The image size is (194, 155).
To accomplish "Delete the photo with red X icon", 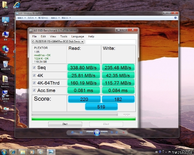I will coord(124,133).
